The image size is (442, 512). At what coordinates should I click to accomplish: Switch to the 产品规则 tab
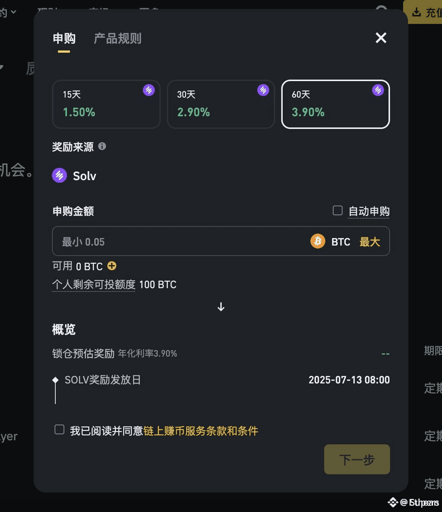pos(117,38)
